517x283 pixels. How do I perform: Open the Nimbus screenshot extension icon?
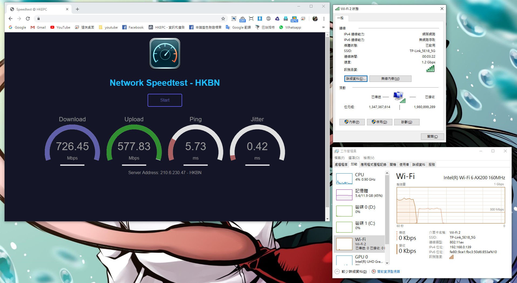234,19
